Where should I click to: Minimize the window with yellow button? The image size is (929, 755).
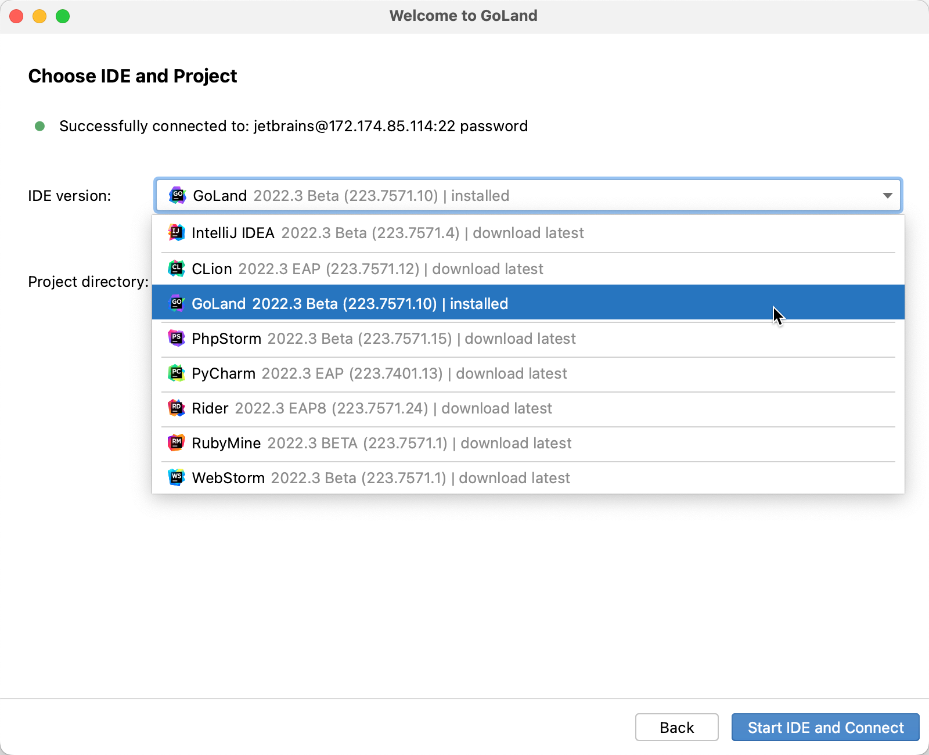[39, 16]
